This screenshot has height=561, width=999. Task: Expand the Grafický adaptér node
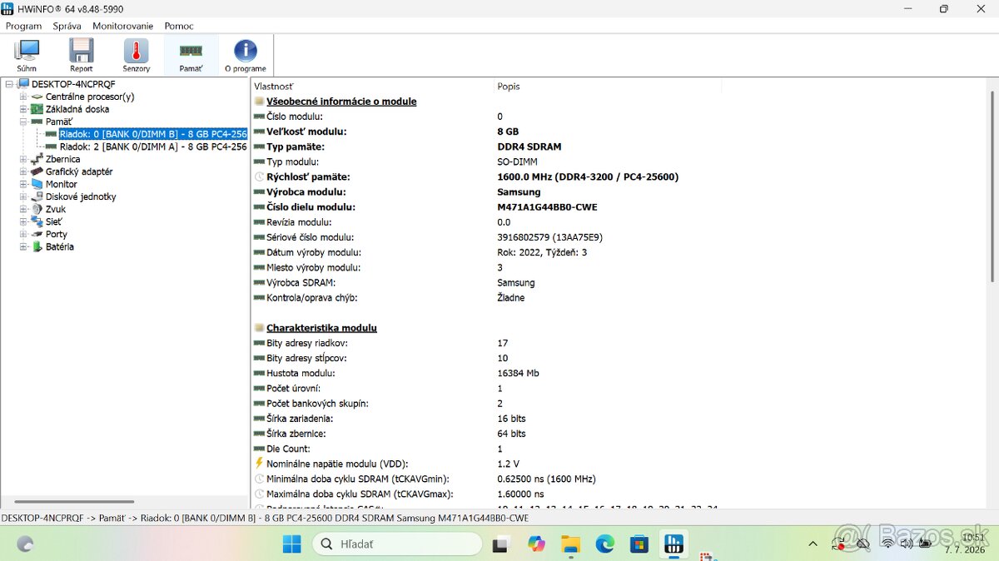pos(23,171)
